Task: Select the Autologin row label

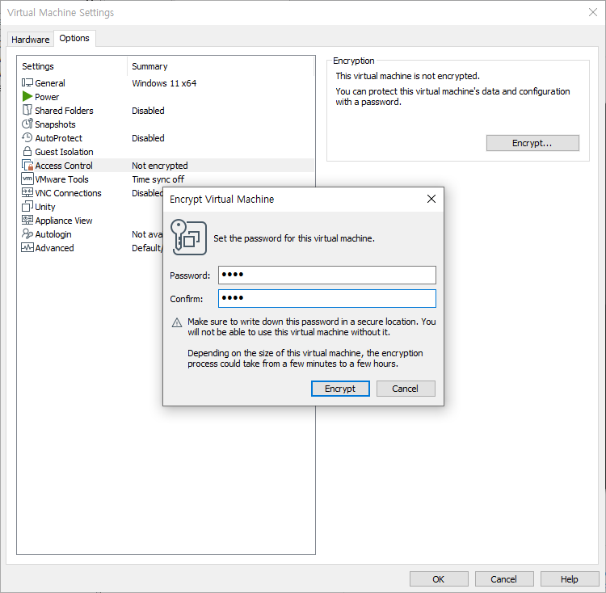Action: point(53,234)
